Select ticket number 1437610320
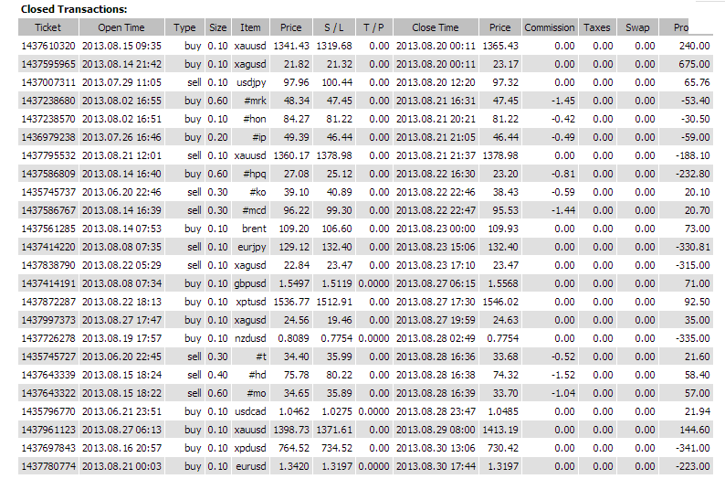725x479 pixels. click(48, 46)
